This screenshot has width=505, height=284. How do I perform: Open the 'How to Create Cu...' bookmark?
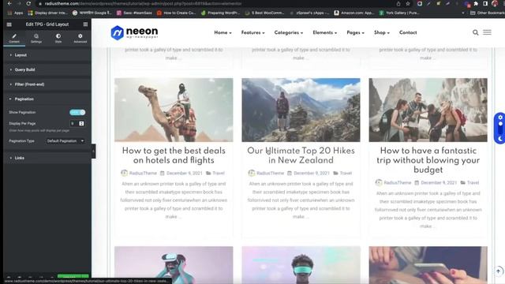click(176, 13)
